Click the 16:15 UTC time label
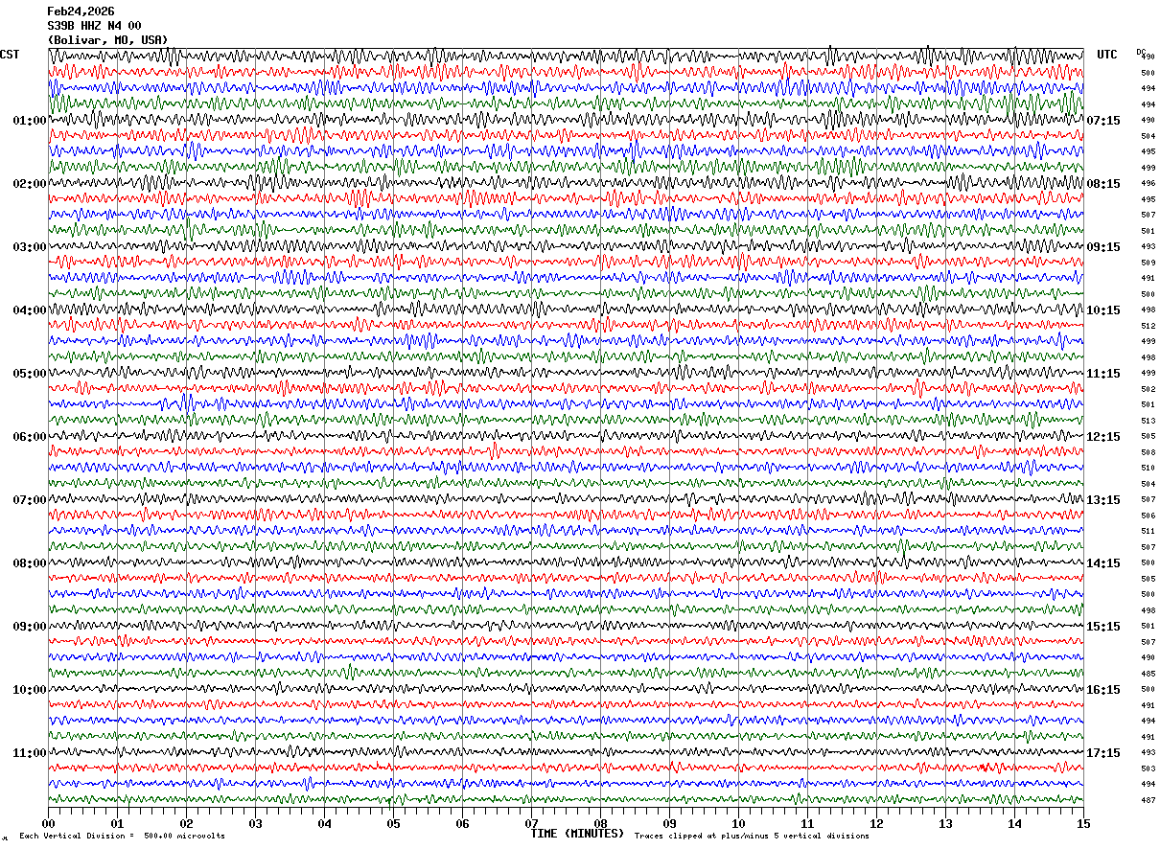This screenshot has width=1160, height=849. (x=1103, y=690)
